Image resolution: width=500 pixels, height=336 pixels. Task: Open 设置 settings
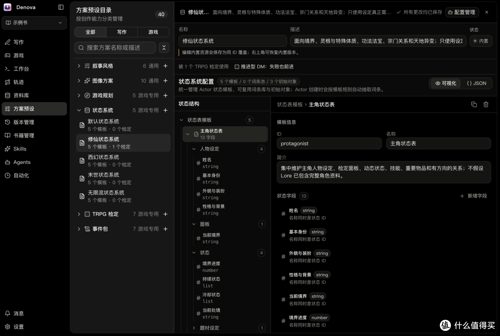(x=34, y=327)
